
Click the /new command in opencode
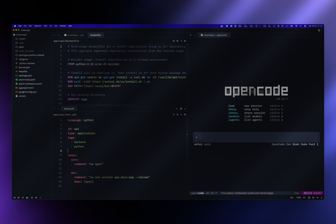232,106
